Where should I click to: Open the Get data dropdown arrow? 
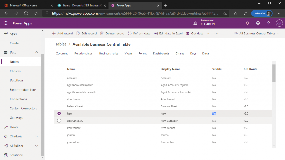point(208,33)
